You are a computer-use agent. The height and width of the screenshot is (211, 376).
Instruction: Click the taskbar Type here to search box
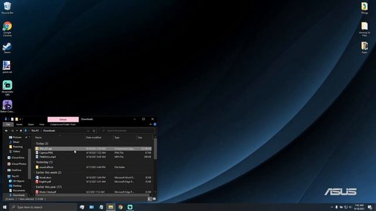click(43, 207)
